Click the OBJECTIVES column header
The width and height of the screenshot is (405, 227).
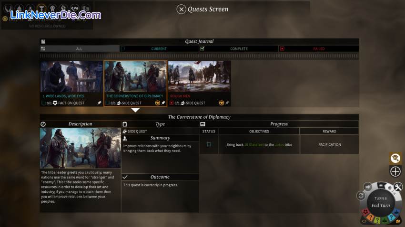(x=259, y=132)
